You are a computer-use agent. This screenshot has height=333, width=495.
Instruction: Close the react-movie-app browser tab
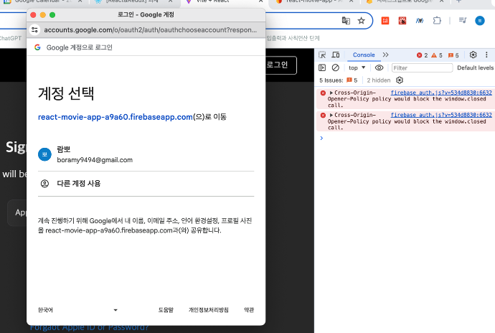click(351, 1)
